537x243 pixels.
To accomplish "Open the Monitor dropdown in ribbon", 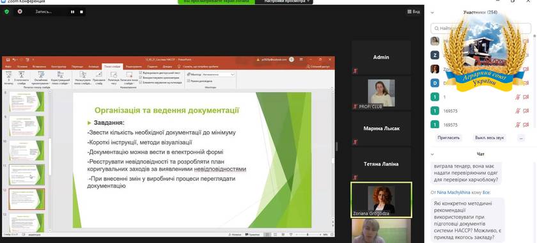I will click(x=218, y=74).
